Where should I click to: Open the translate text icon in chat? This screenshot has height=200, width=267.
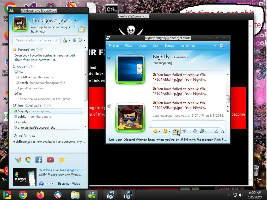pos(195,131)
